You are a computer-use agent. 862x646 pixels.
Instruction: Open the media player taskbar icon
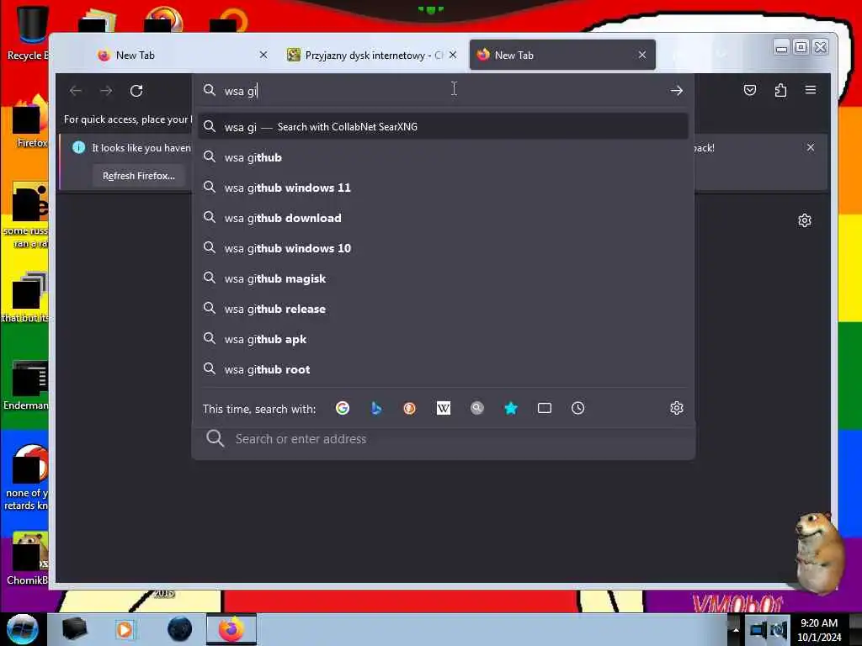[x=125, y=629]
